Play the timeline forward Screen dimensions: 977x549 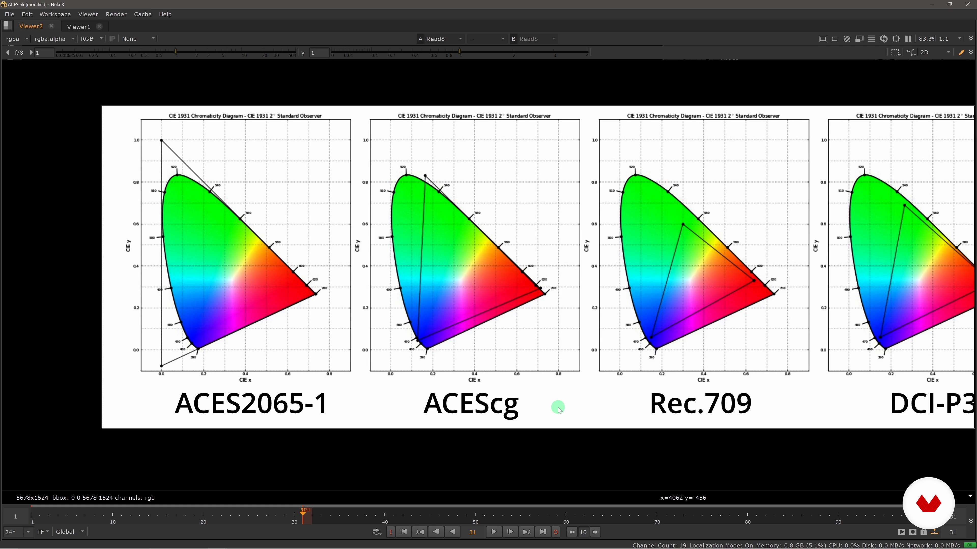(x=494, y=532)
